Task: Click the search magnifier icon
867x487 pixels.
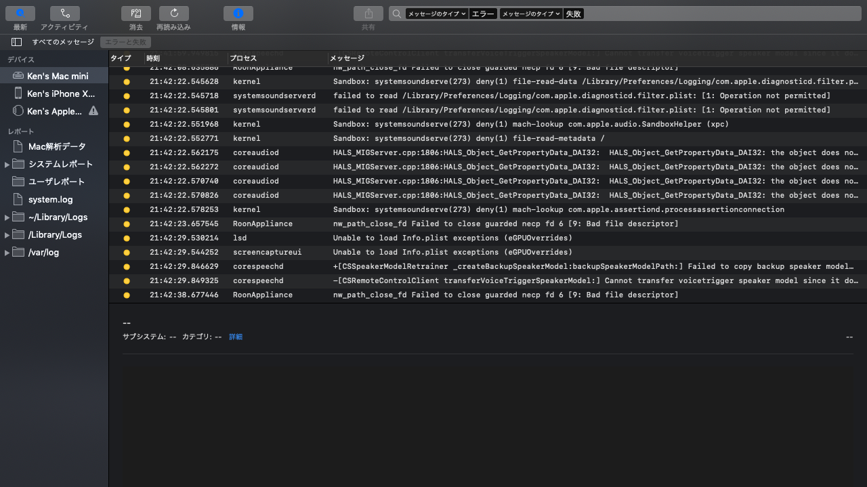Action: point(397,14)
